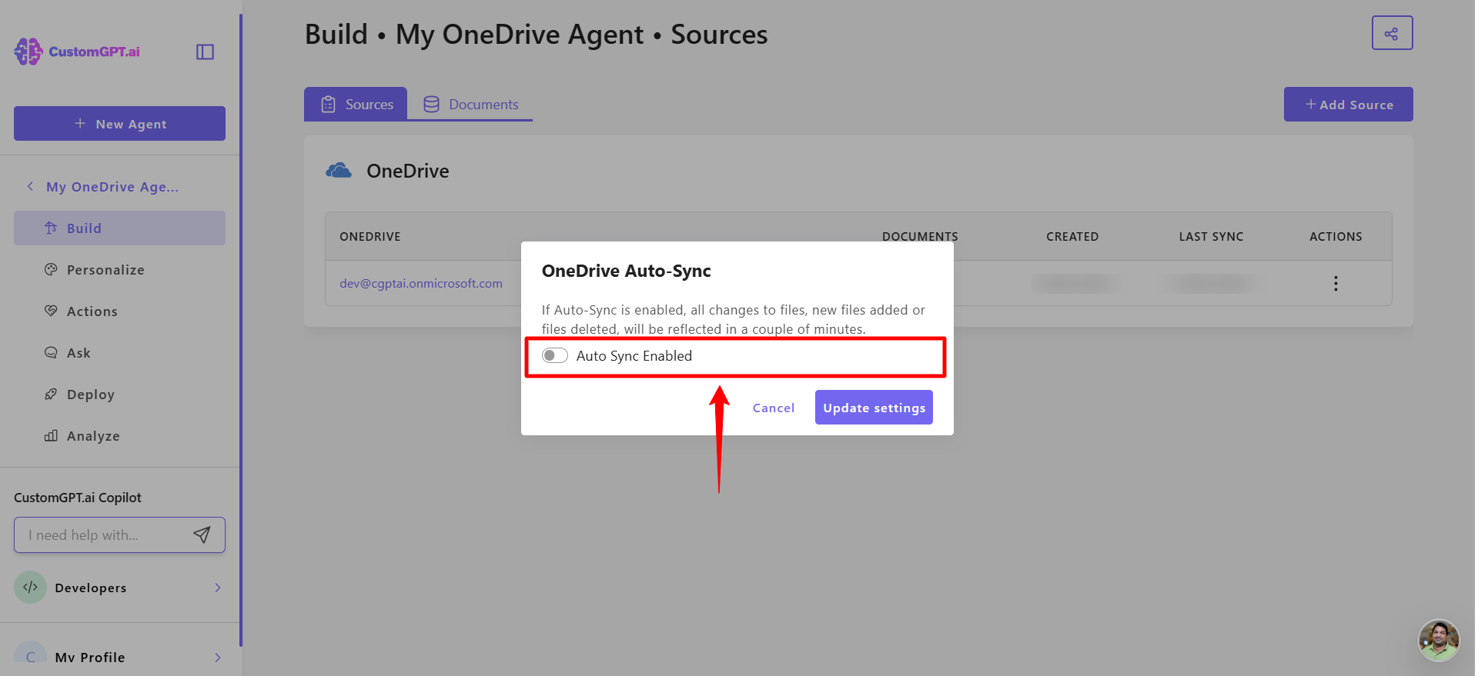Open the Actions section

click(x=119, y=311)
